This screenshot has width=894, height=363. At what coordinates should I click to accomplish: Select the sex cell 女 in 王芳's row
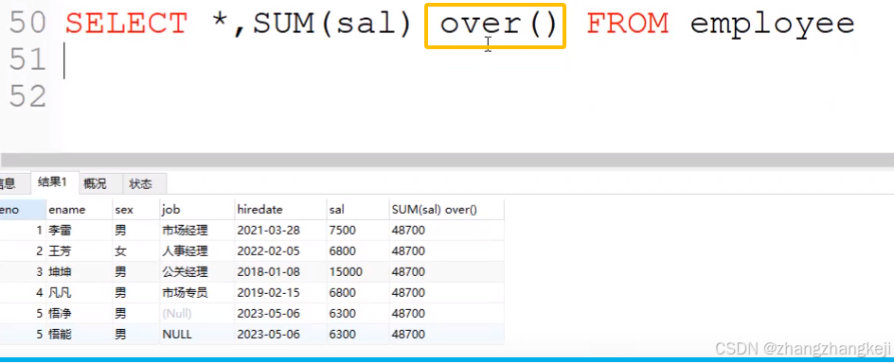coord(135,251)
